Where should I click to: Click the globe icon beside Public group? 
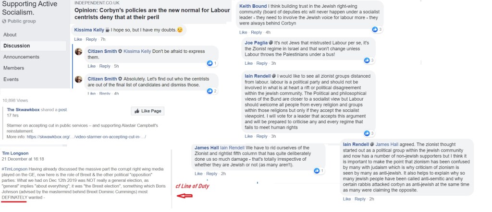click(x=5, y=22)
